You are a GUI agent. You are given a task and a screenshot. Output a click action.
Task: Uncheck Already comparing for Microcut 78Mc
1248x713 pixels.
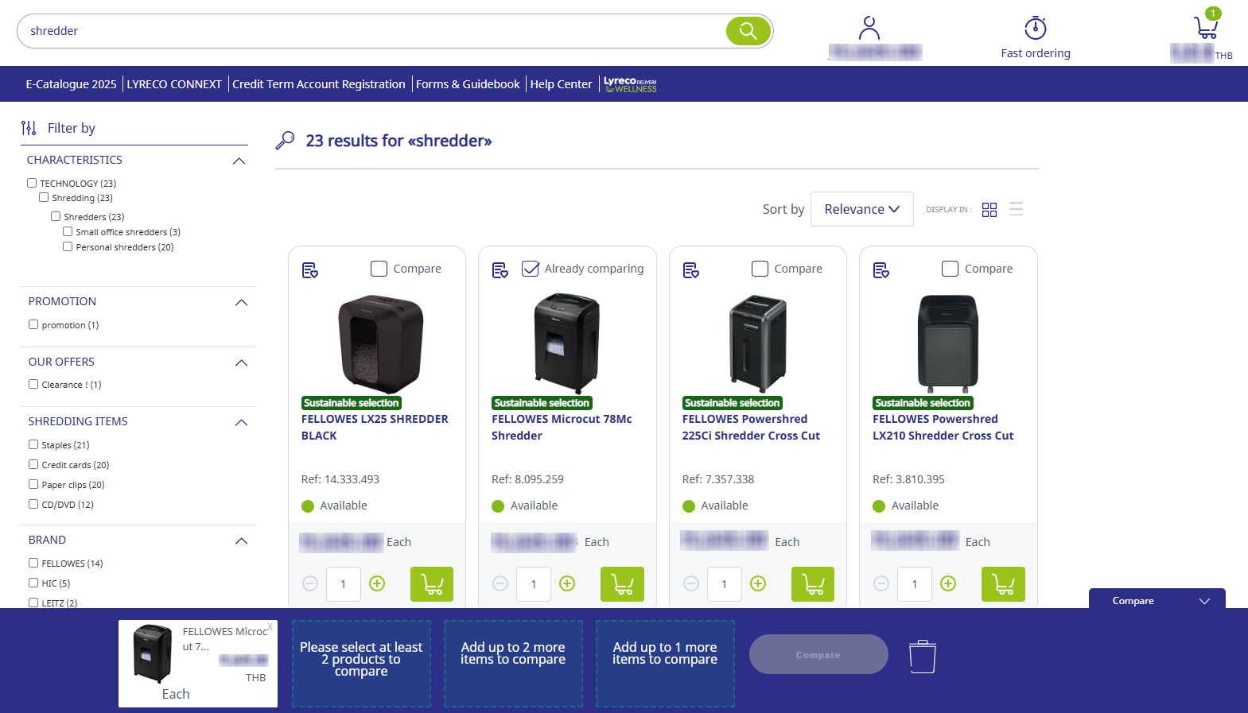[x=530, y=269]
